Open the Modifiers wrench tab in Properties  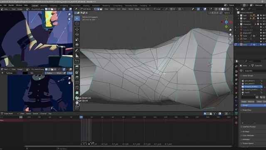tap(236, 97)
